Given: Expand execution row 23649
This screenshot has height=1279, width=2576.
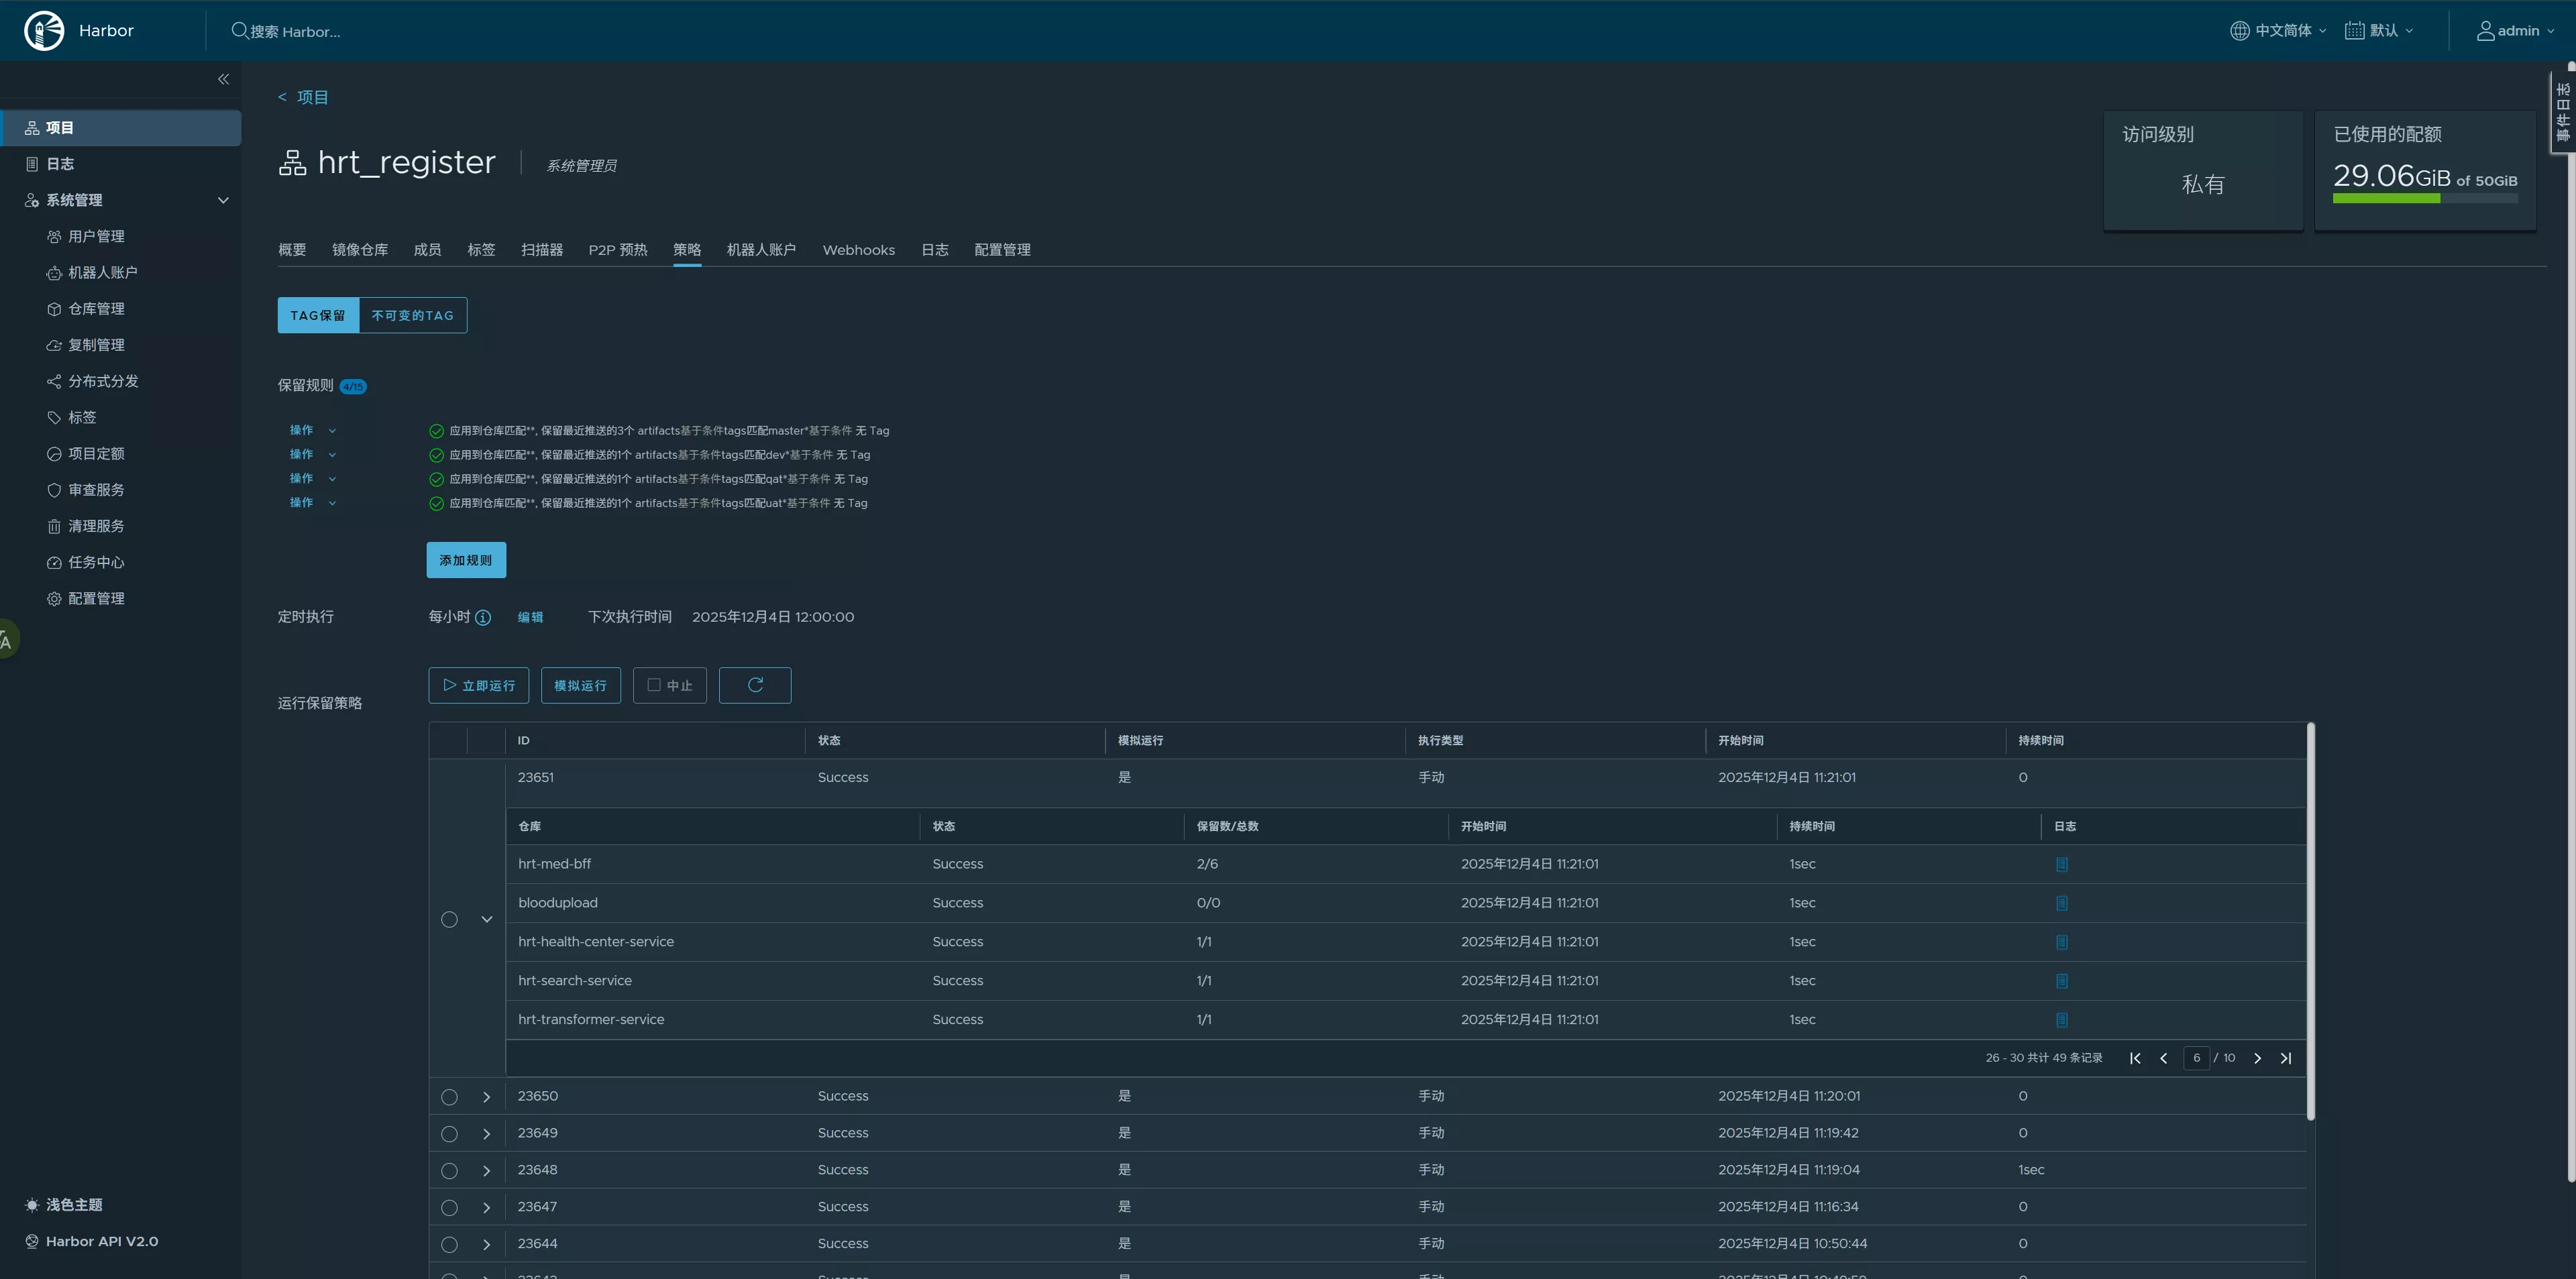Looking at the screenshot, I should pos(486,1134).
